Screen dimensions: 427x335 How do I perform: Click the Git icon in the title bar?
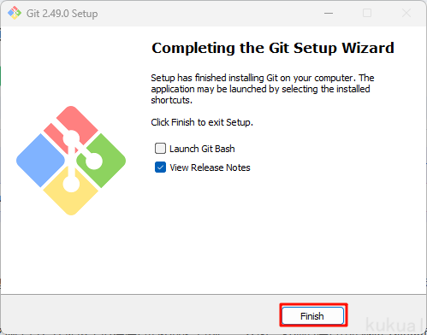(15, 13)
